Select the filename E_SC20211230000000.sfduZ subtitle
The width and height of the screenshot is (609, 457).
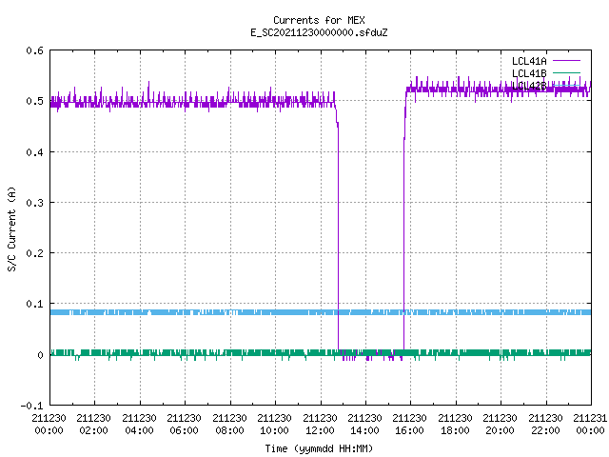tap(319, 32)
